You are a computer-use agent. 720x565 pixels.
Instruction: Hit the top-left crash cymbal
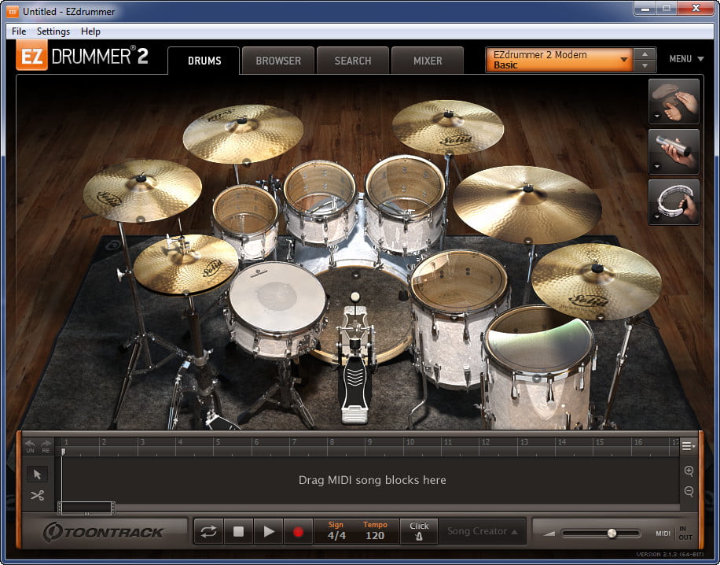click(x=243, y=134)
